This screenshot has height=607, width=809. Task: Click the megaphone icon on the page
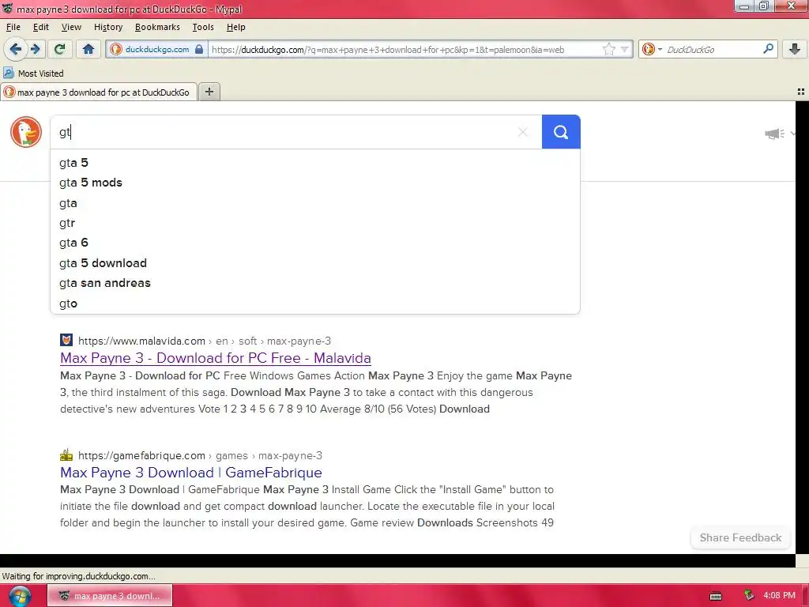click(x=774, y=134)
